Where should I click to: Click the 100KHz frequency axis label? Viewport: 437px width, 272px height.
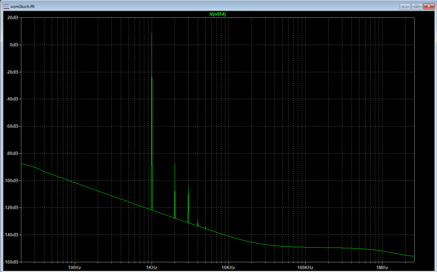click(x=305, y=268)
